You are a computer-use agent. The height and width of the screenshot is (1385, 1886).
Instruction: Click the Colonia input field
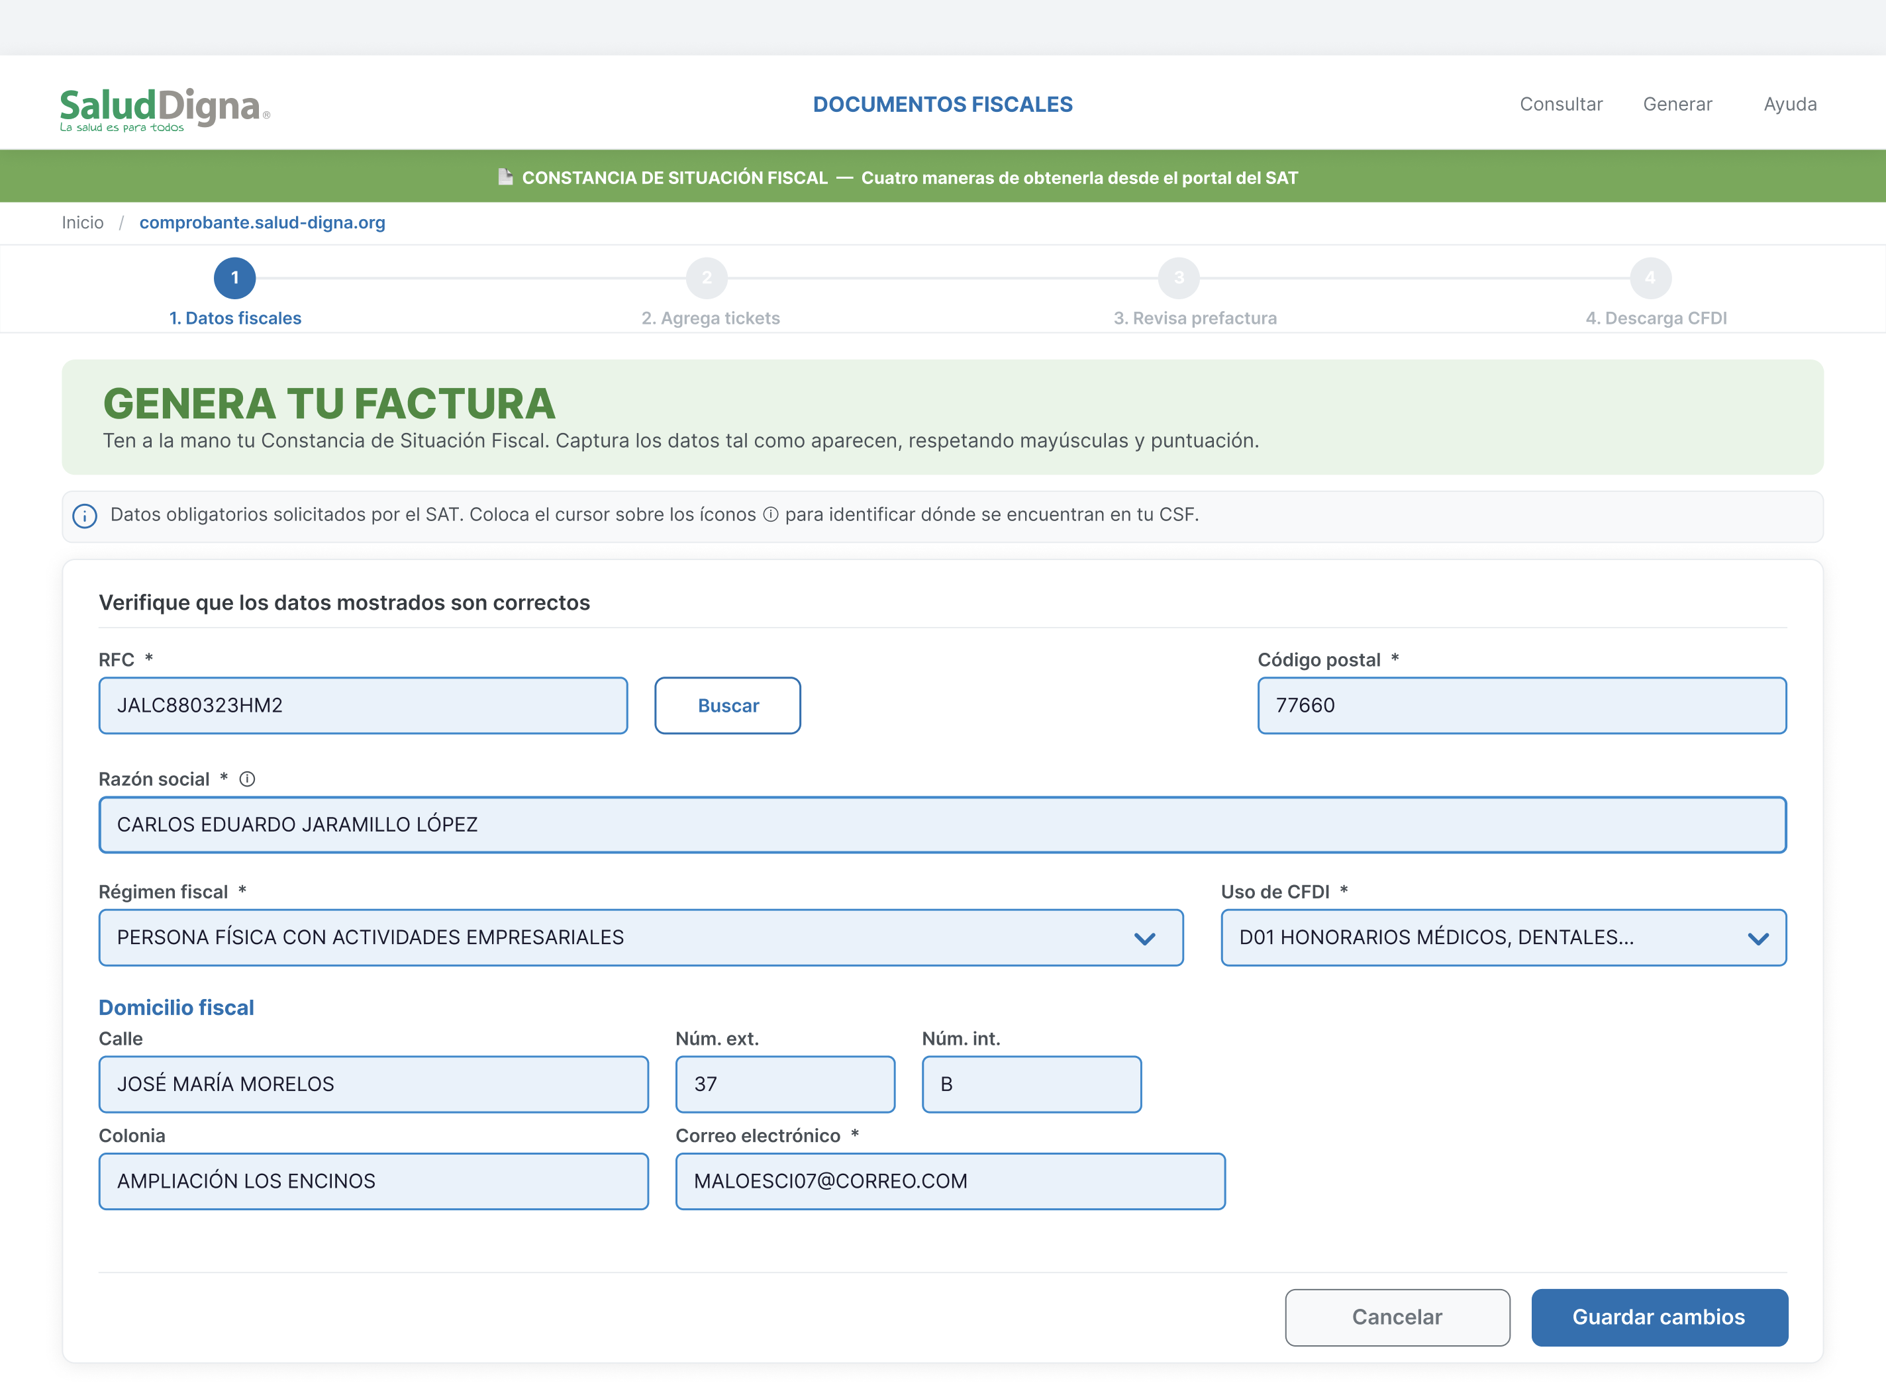coord(374,1181)
